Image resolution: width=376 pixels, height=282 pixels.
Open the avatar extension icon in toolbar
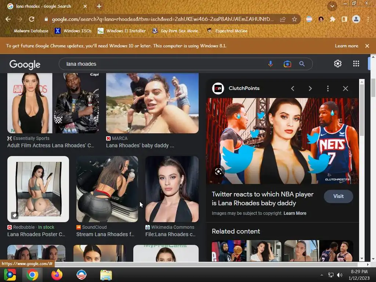coord(321,19)
